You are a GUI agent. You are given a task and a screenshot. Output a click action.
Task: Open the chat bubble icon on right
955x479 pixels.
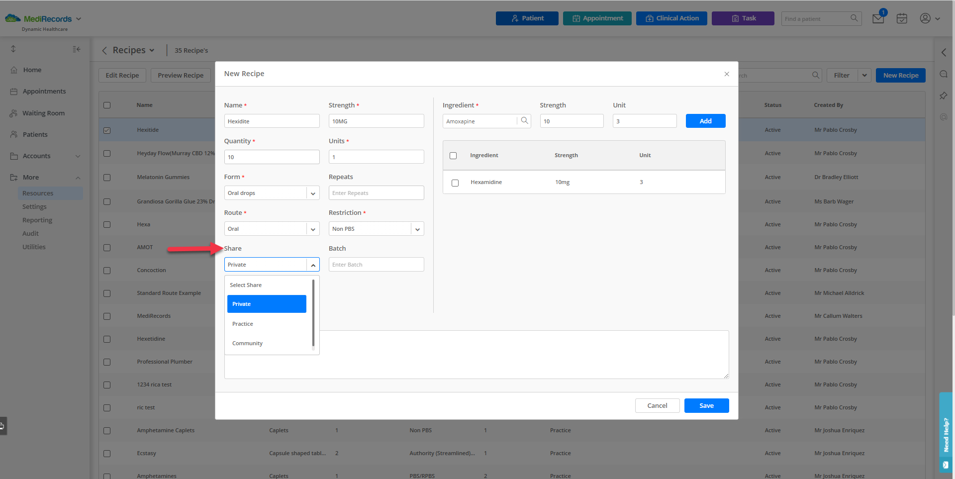coord(944,74)
